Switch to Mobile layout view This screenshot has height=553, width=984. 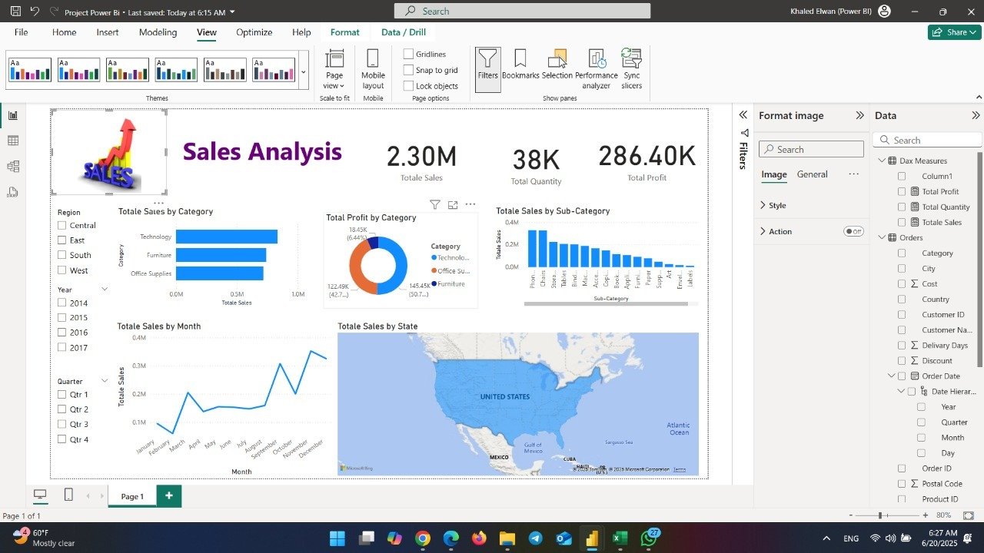[373, 68]
